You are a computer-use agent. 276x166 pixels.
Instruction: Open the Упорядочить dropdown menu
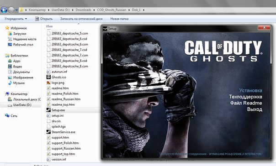16,19
